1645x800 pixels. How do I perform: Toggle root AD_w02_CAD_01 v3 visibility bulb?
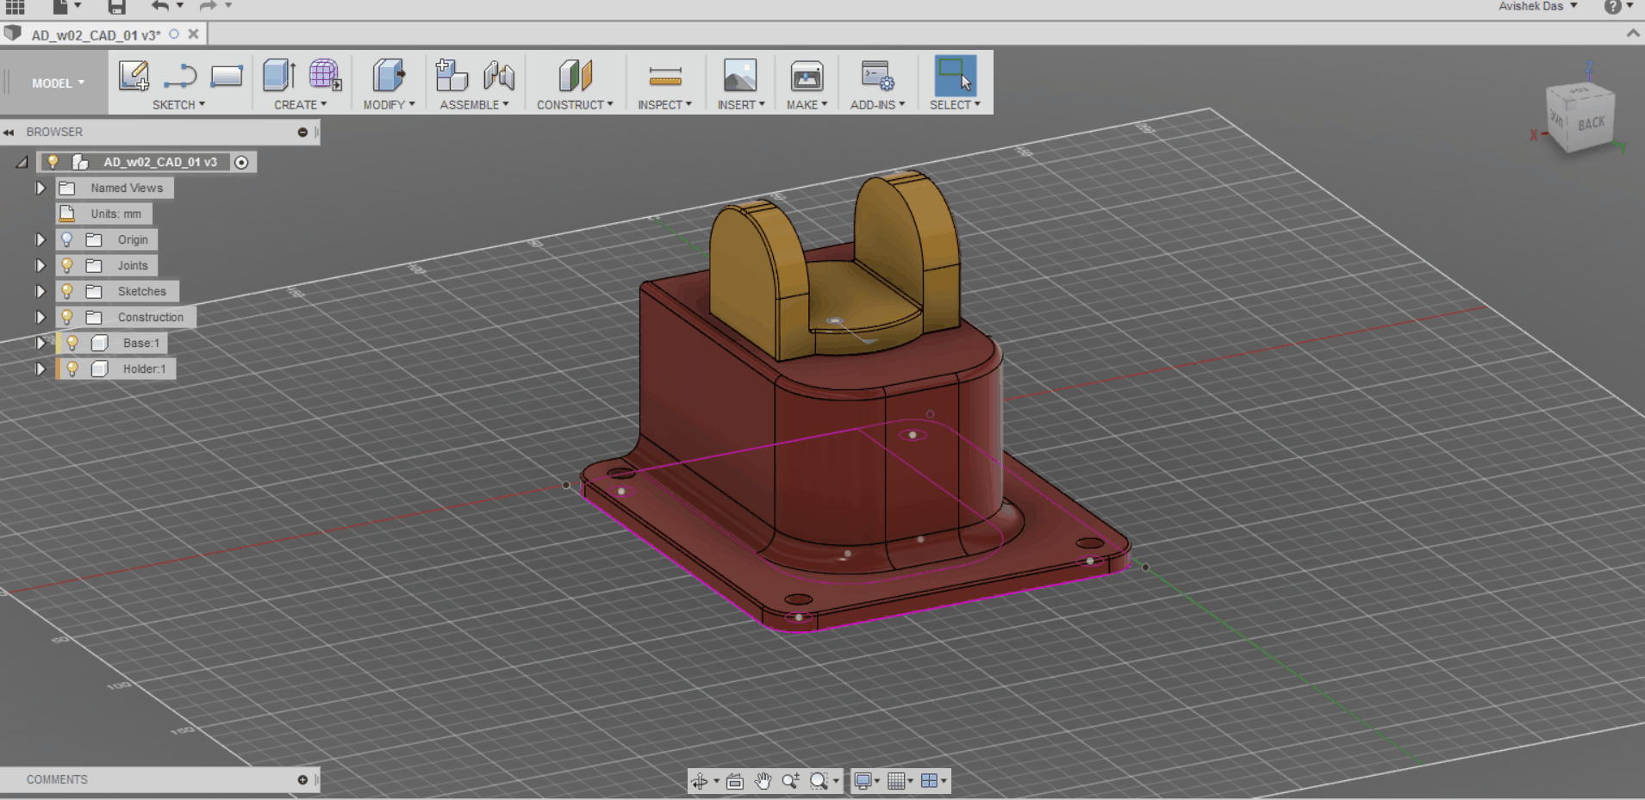[53, 162]
